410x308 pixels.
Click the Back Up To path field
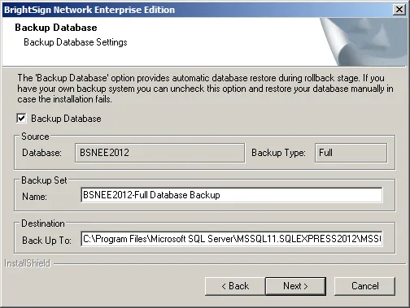(x=232, y=239)
